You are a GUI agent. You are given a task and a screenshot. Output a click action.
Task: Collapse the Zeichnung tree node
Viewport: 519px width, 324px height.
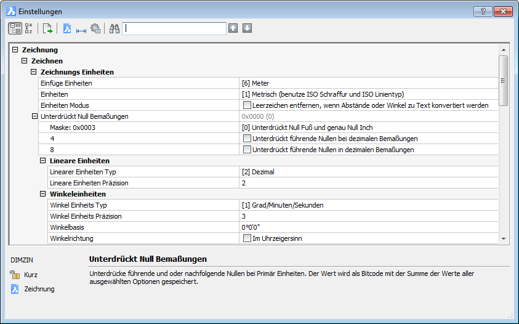(15, 50)
